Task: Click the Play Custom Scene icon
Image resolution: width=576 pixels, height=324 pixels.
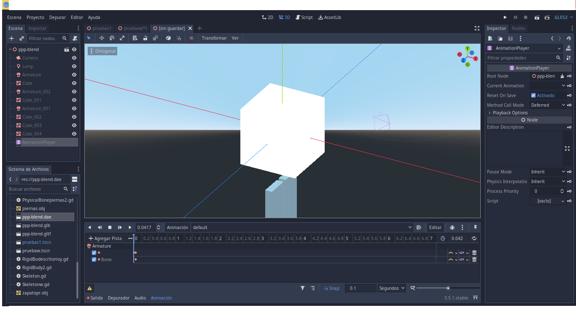Action: click(547, 17)
